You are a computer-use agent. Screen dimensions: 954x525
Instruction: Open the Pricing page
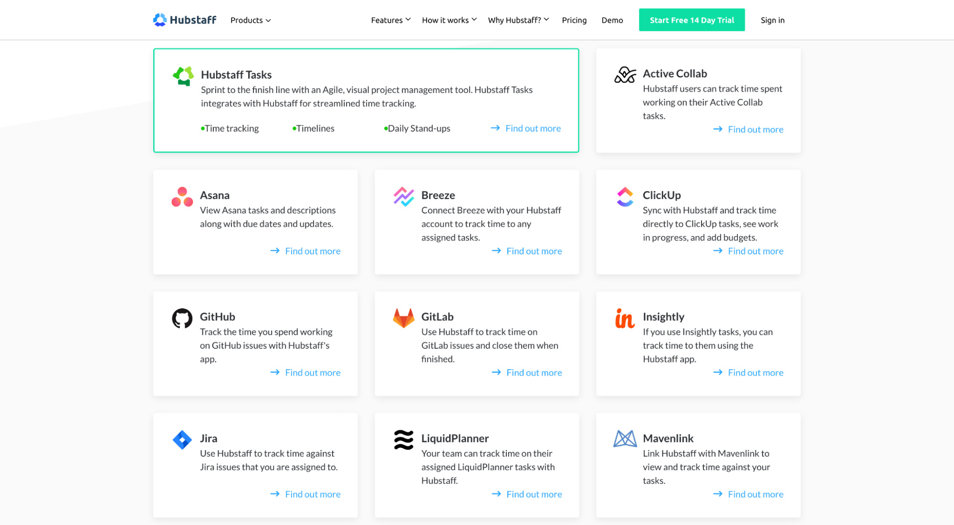574,20
